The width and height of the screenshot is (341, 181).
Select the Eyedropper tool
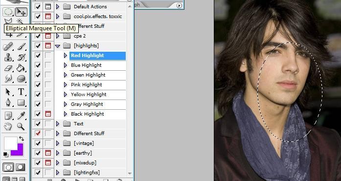point(21,116)
